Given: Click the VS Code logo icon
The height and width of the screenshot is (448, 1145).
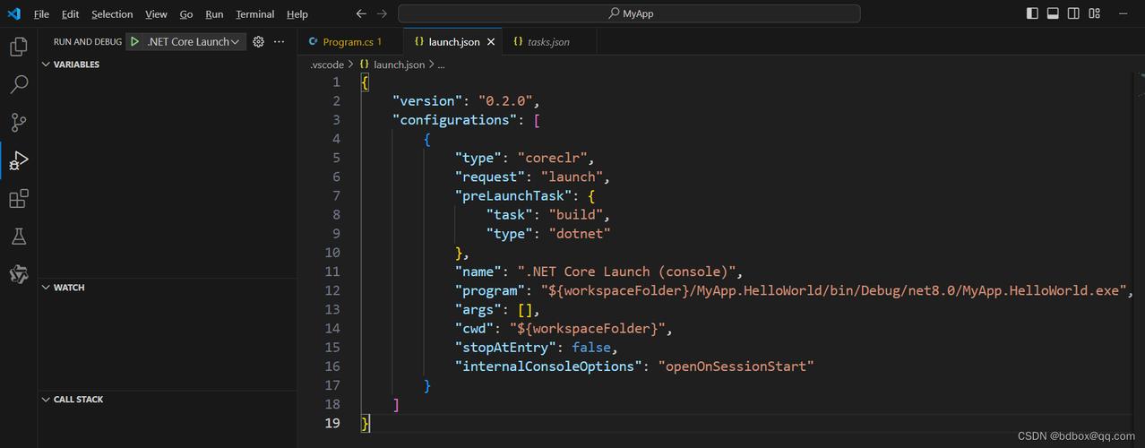Looking at the screenshot, I should (13, 13).
